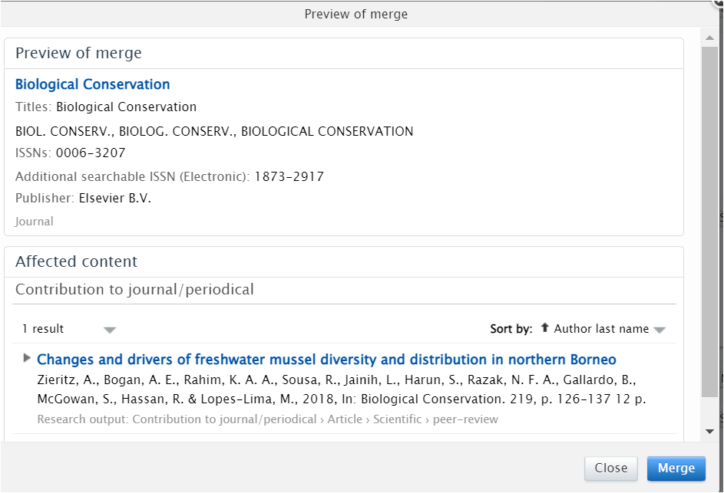
Task: Click the 'Contribution to journal/periodical' heading
Action: pos(134,289)
